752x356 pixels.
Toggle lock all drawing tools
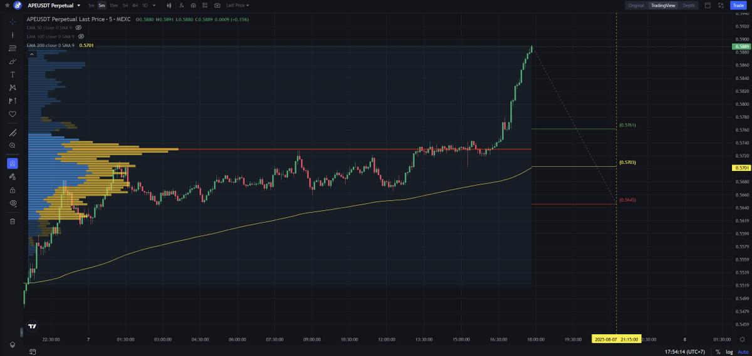[x=13, y=190]
